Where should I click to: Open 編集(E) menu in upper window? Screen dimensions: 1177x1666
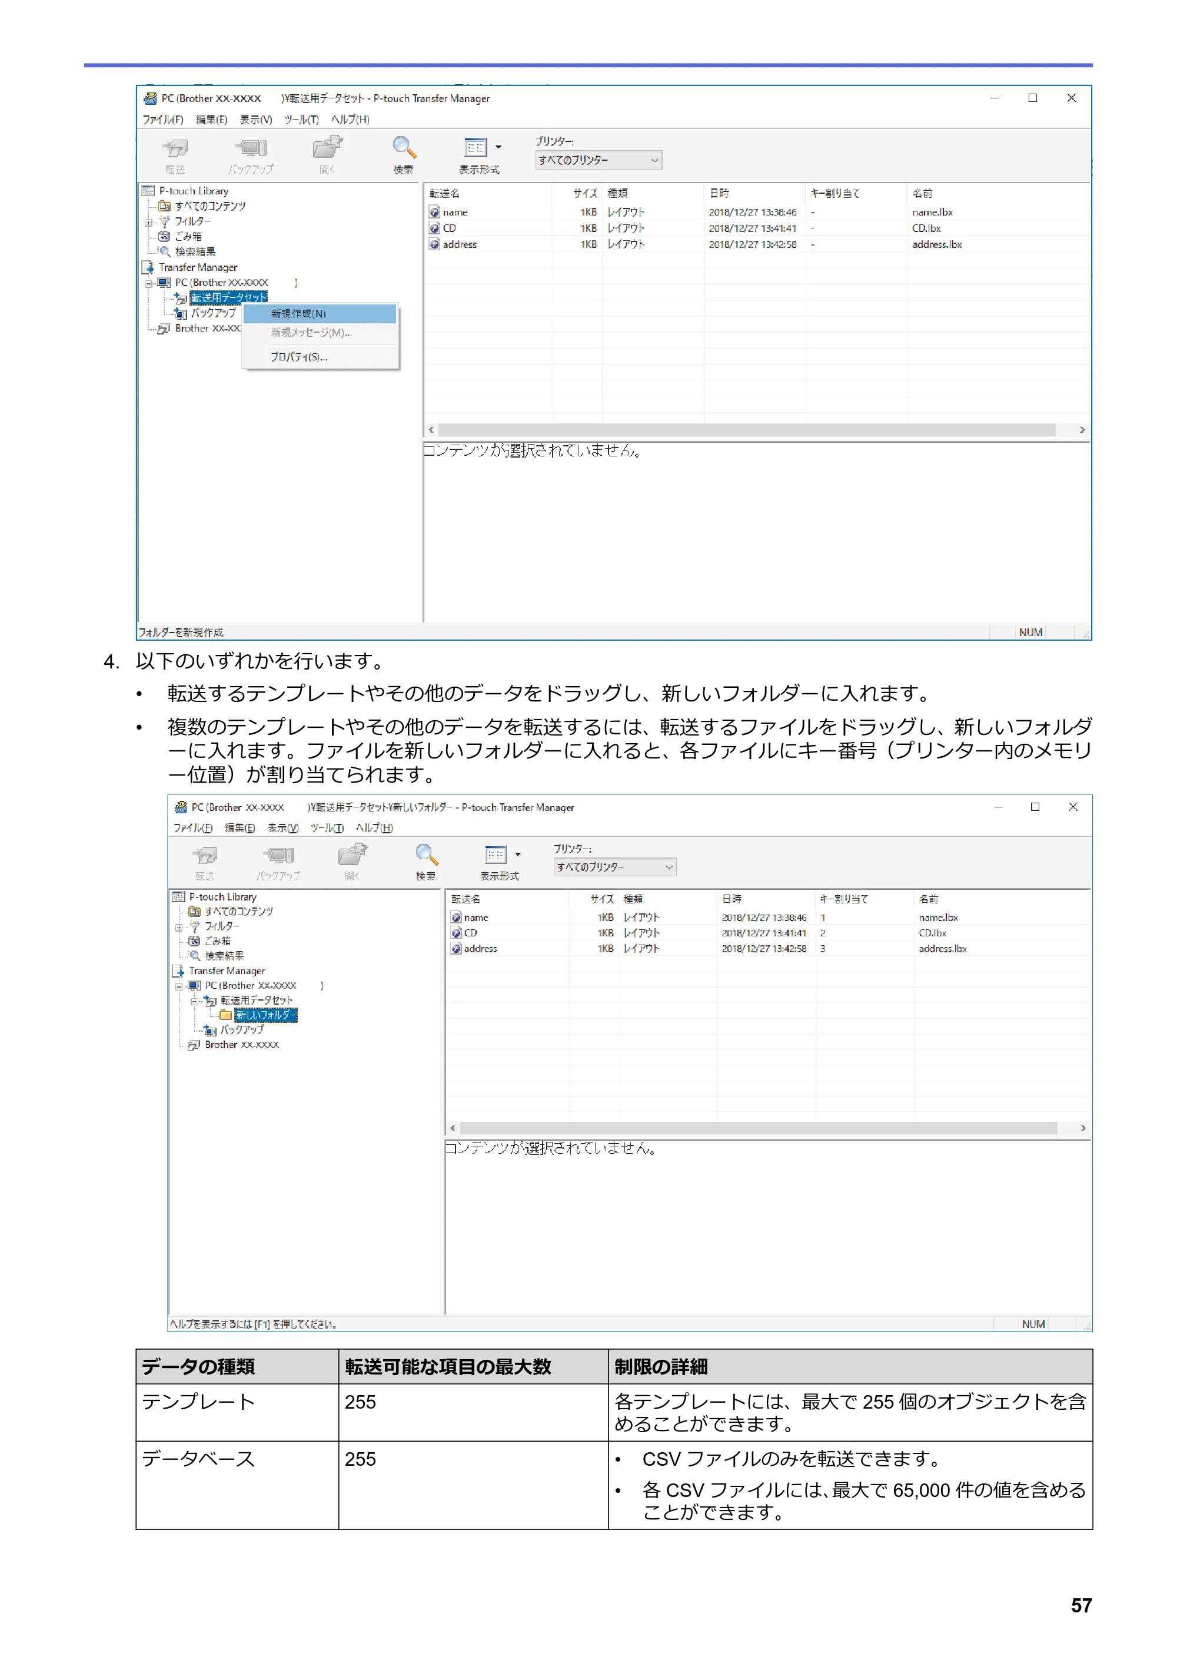tap(212, 120)
